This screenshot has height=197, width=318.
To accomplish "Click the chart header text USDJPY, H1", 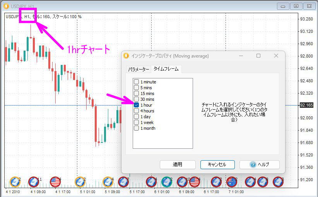I will pos(17,17).
